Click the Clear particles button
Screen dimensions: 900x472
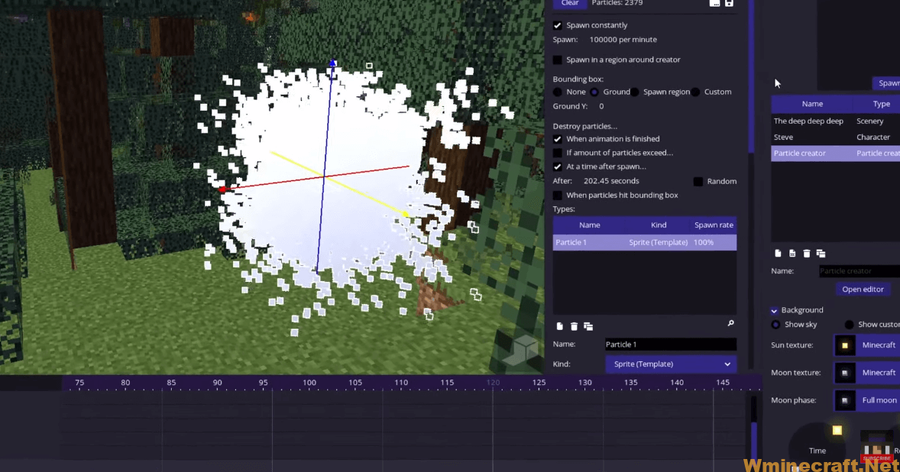[x=569, y=4]
